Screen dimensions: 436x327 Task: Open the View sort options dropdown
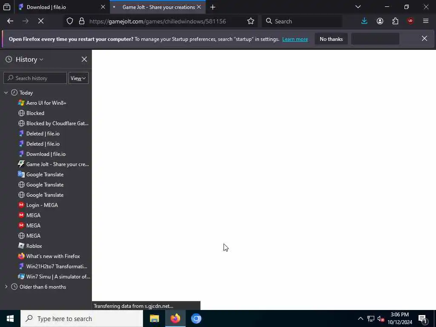(x=78, y=78)
